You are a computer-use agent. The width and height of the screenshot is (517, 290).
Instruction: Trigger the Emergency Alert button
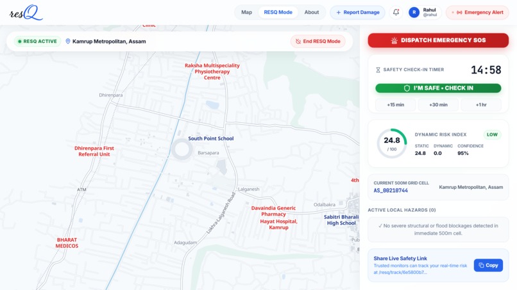(477, 13)
